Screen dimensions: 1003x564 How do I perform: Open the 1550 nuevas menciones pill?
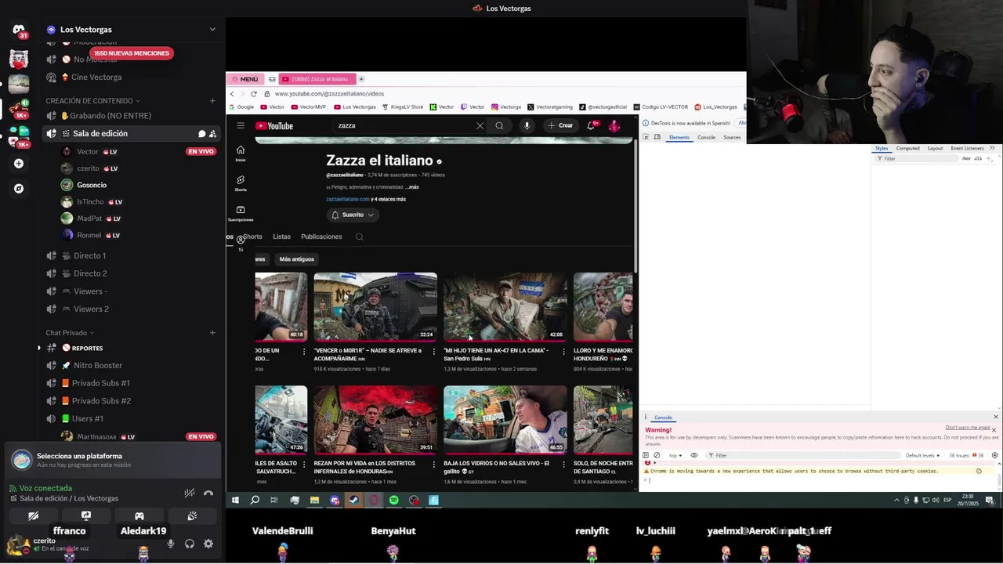coord(132,53)
